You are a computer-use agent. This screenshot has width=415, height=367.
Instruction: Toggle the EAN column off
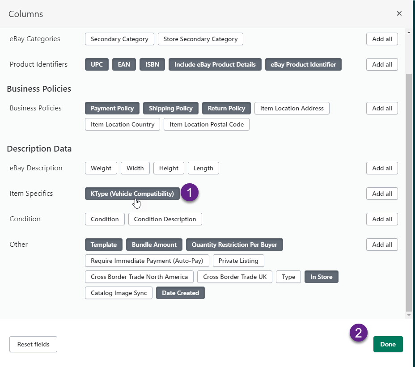(124, 64)
